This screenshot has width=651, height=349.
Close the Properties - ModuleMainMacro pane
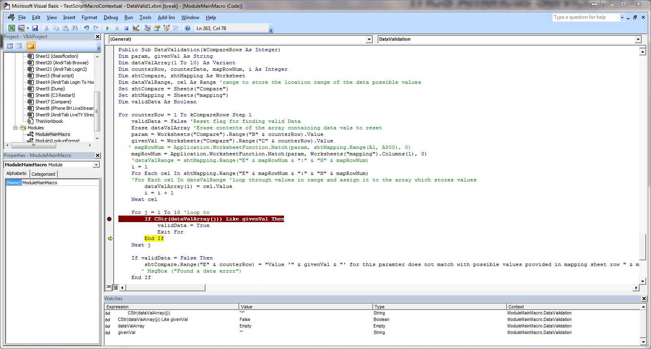pyautogui.click(x=98, y=155)
